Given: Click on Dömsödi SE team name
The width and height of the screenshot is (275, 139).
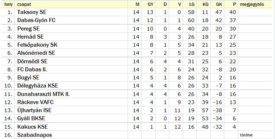Looking at the screenshot, I should (x=32, y=61).
